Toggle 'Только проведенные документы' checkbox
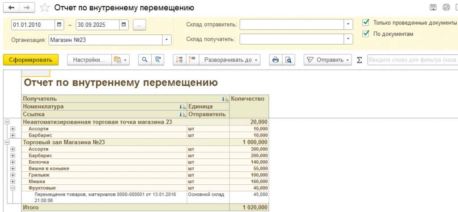The height and width of the screenshot is (212, 458). click(366, 22)
